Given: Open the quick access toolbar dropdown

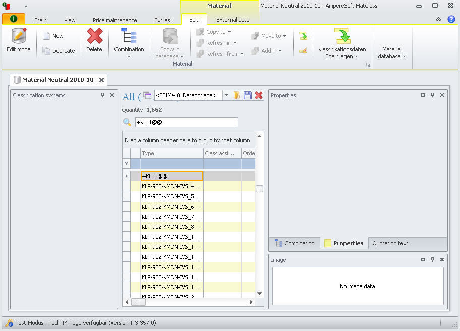Looking at the screenshot, I should [x=26, y=6].
